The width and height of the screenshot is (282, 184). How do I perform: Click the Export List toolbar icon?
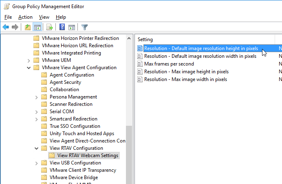[x=50, y=27]
